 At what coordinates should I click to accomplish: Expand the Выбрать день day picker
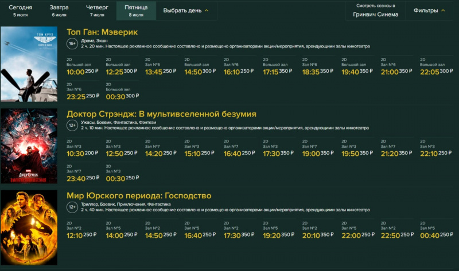[x=186, y=10]
